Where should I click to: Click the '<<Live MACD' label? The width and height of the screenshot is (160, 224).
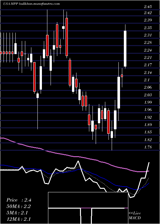click(135, 216)
